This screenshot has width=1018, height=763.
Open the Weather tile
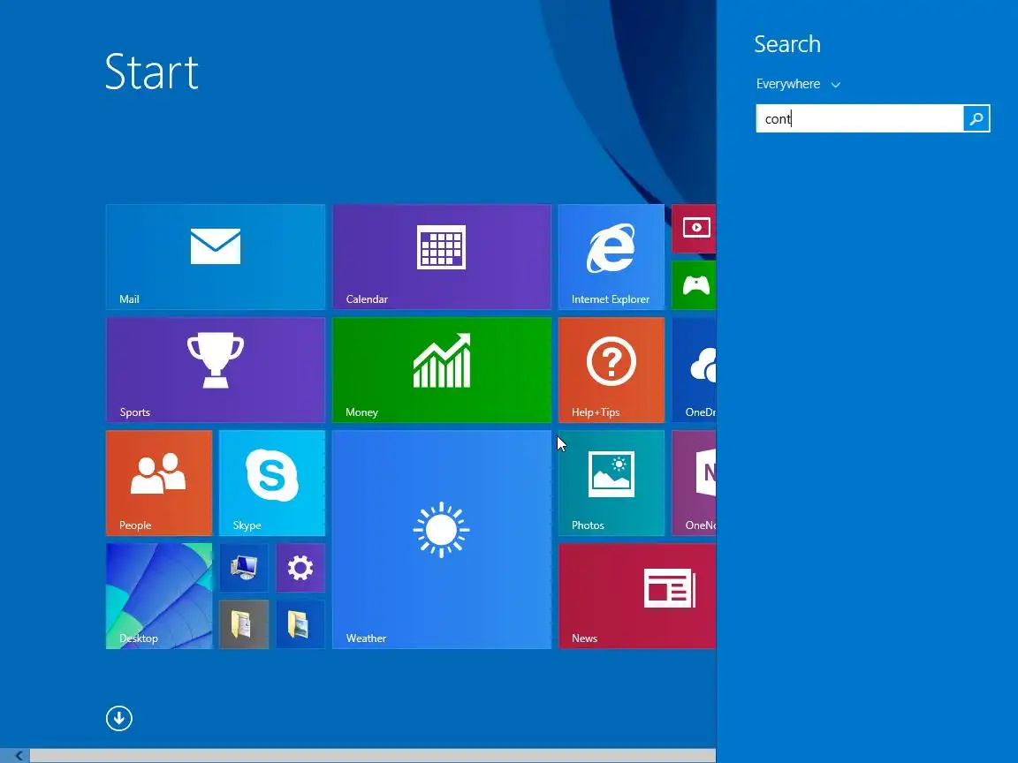(442, 540)
